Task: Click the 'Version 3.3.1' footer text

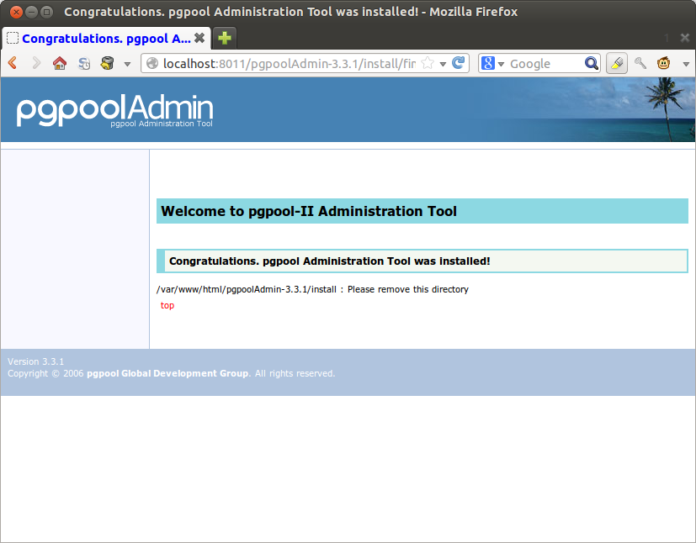Action: (x=36, y=361)
